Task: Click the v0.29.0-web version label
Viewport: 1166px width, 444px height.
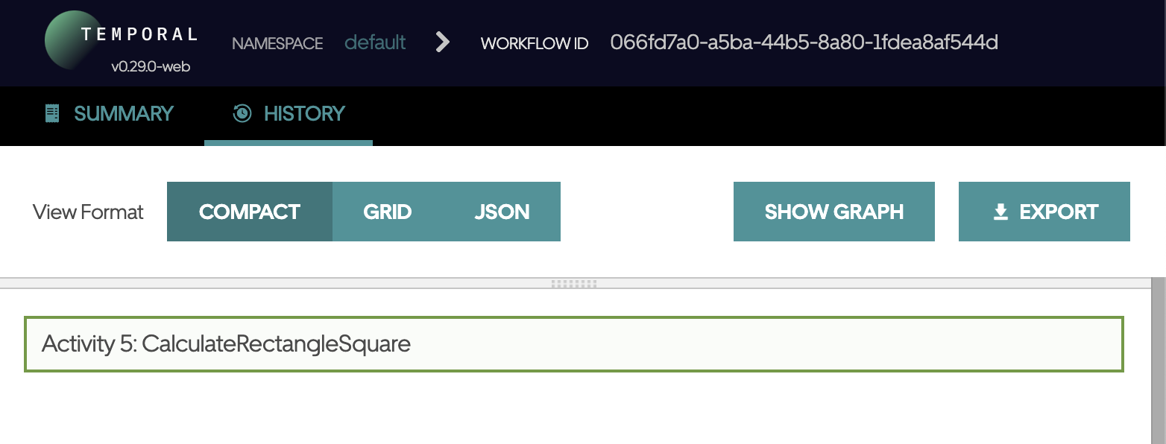Action: (x=151, y=66)
